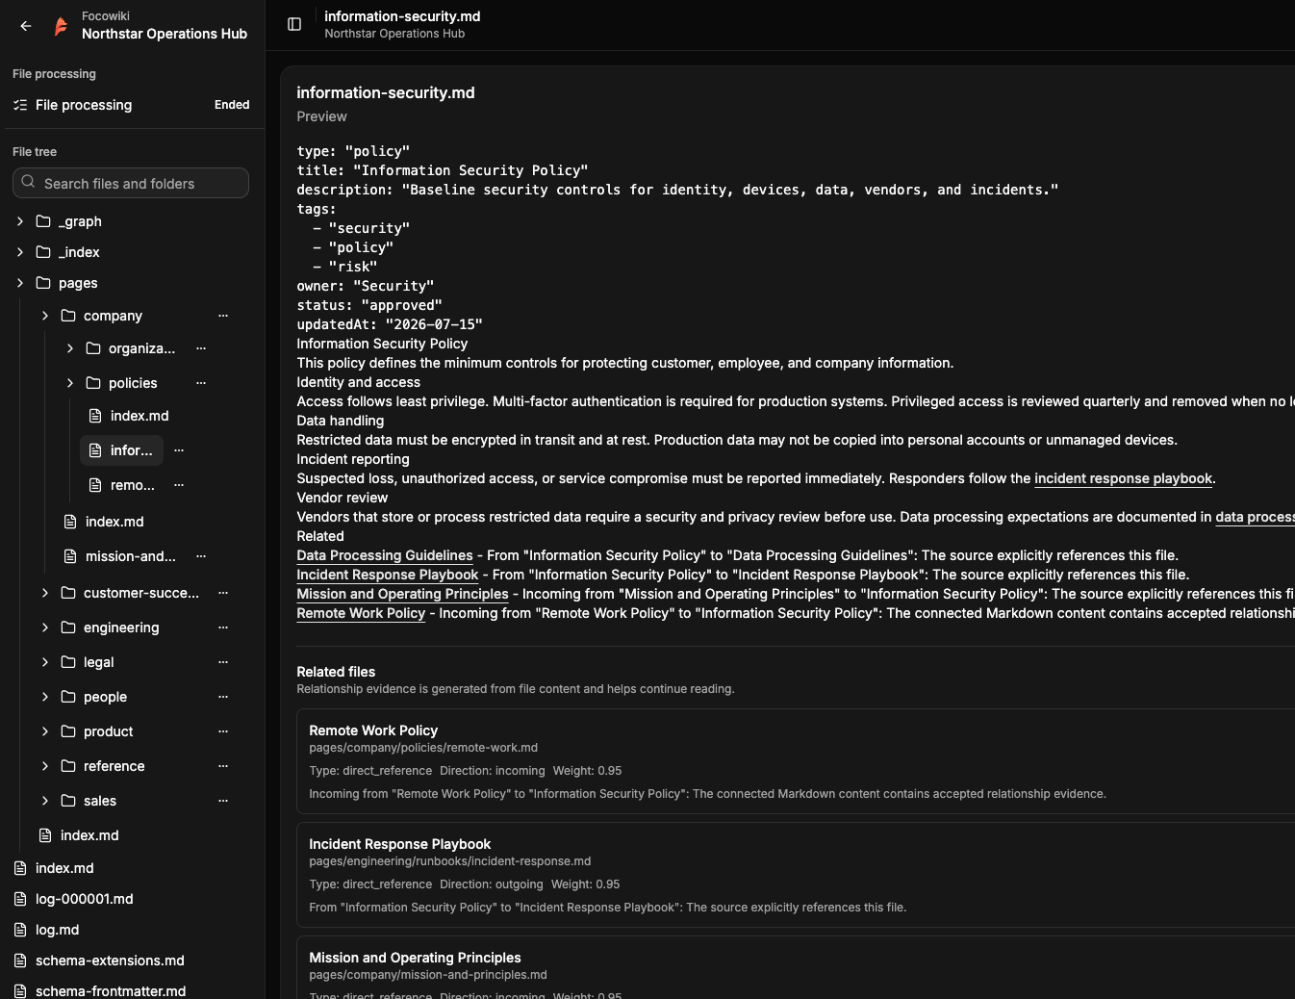This screenshot has width=1295, height=999.
Task: Open more options for engineering folder
Action: pos(223,628)
